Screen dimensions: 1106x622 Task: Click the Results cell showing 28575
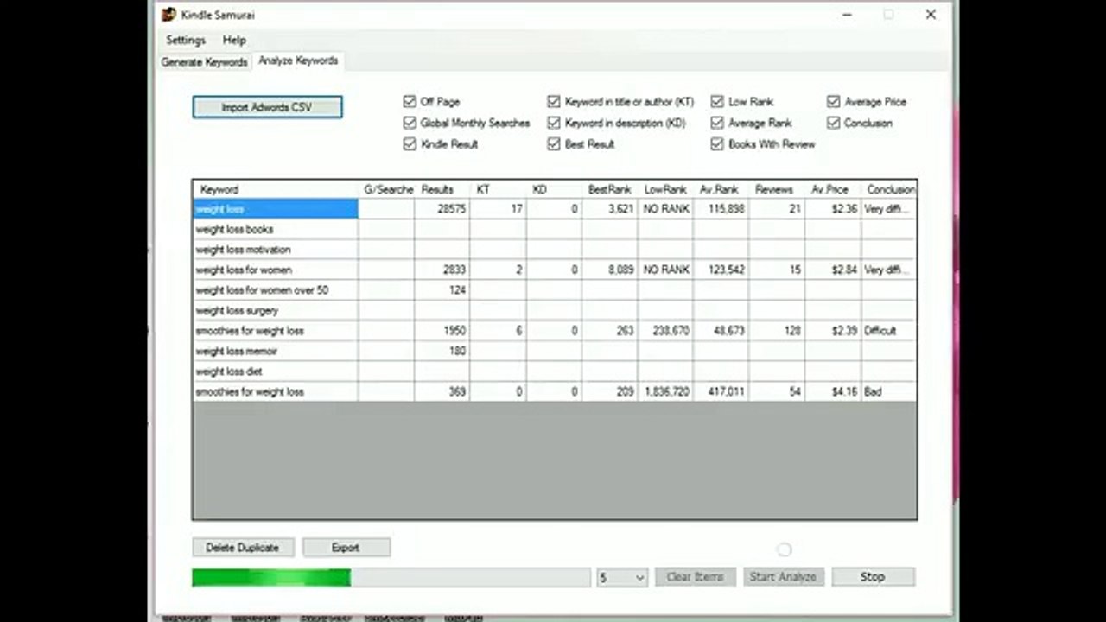[442, 209]
